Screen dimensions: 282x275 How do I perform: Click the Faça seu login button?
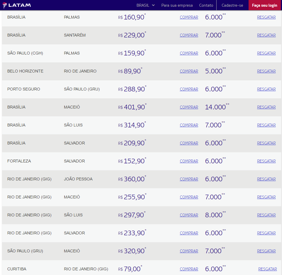coord(265,5)
